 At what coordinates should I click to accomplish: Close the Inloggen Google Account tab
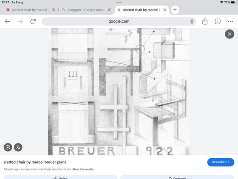(109, 10)
